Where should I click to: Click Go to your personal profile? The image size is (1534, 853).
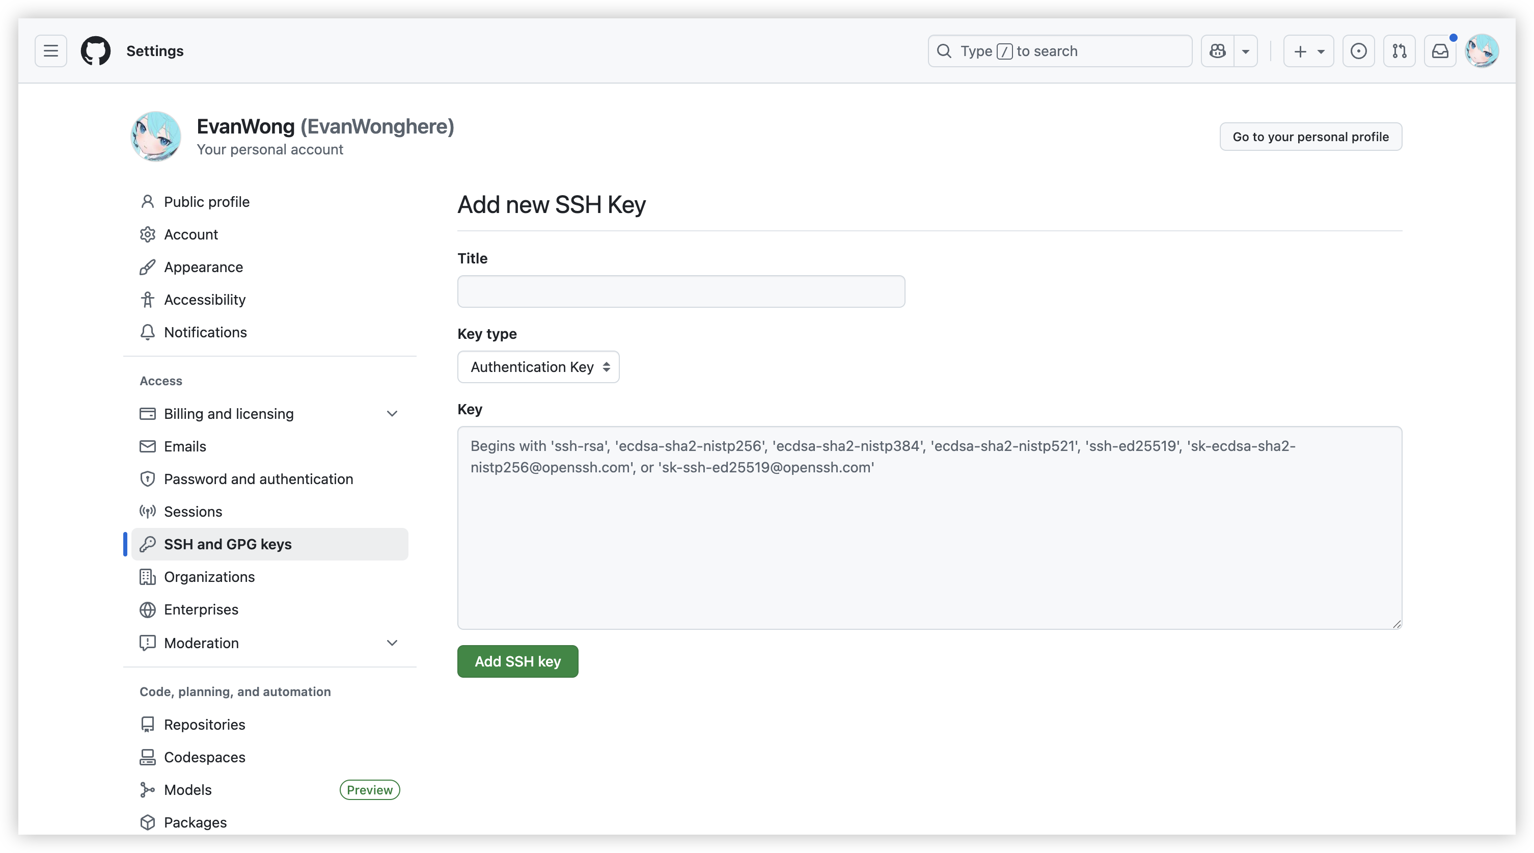[x=1310, y=137]
